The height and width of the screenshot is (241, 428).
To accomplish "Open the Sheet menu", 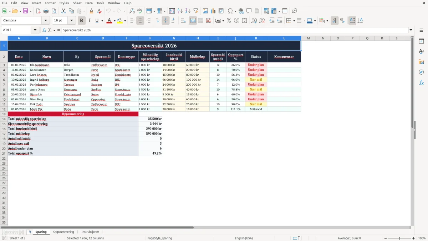I will pyautogui.click(x=77, y=3).
